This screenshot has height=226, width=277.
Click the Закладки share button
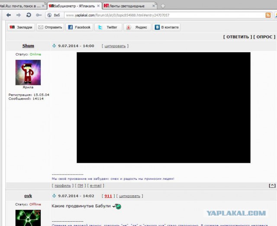tap(21, 27)
